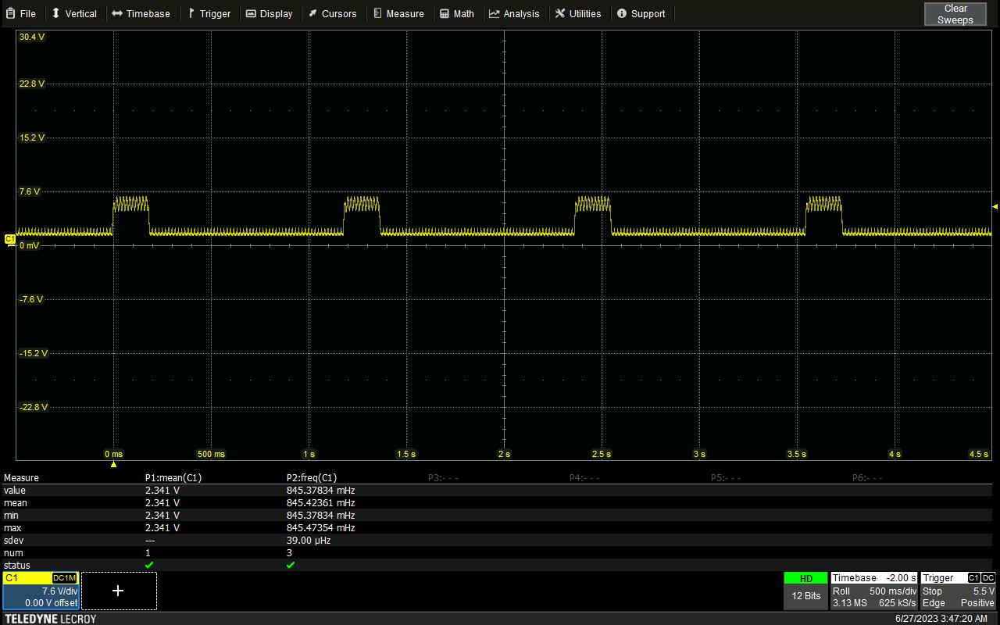Click the Utilities menu wrench icon
Image resolution: width=1000 pixels, height=625 pixels.
[560, 13]
